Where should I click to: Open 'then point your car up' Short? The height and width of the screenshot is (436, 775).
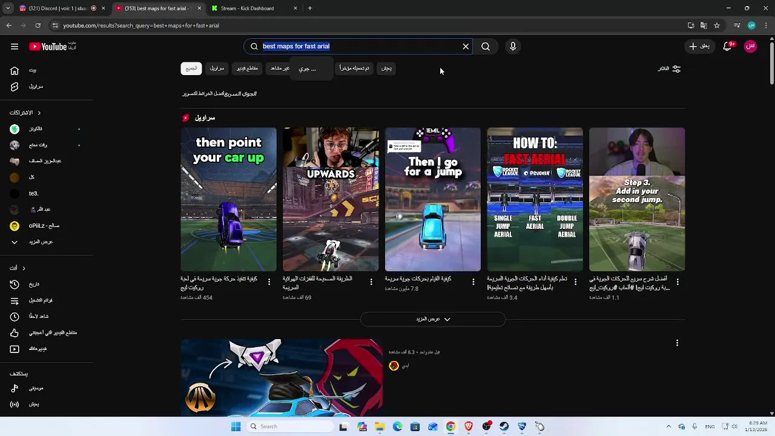[229, 199]
